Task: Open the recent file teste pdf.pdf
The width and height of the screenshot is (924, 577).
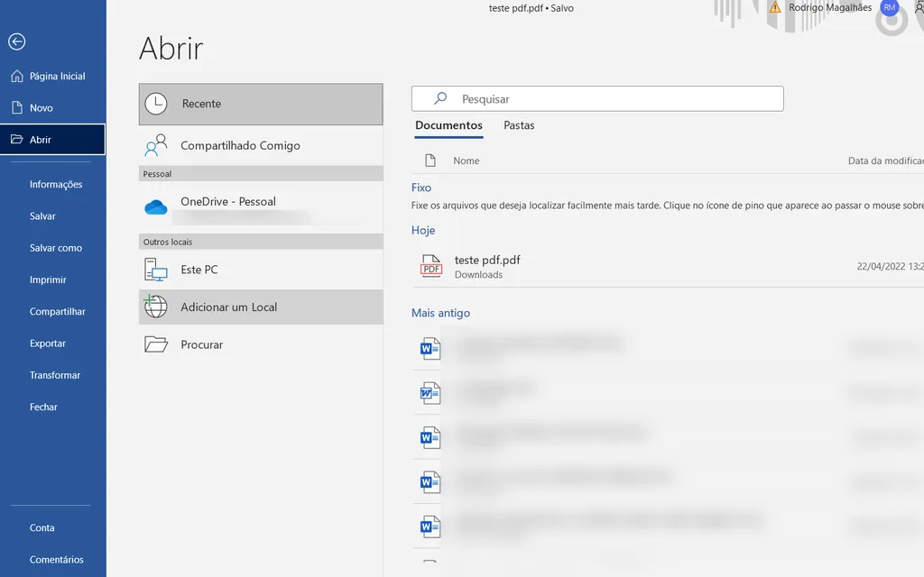Action: click(489, 260)
